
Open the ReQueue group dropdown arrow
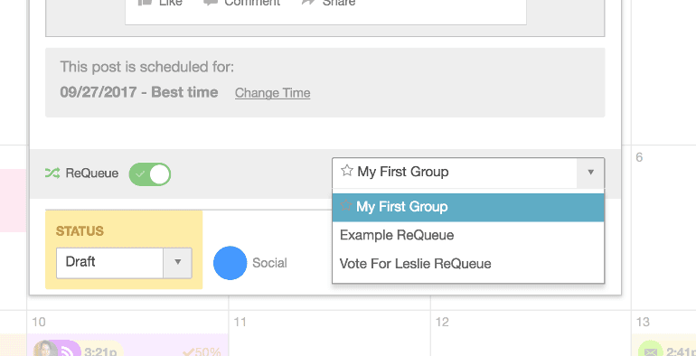590,173
